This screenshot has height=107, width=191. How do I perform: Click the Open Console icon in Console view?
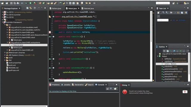coord(115,89)
